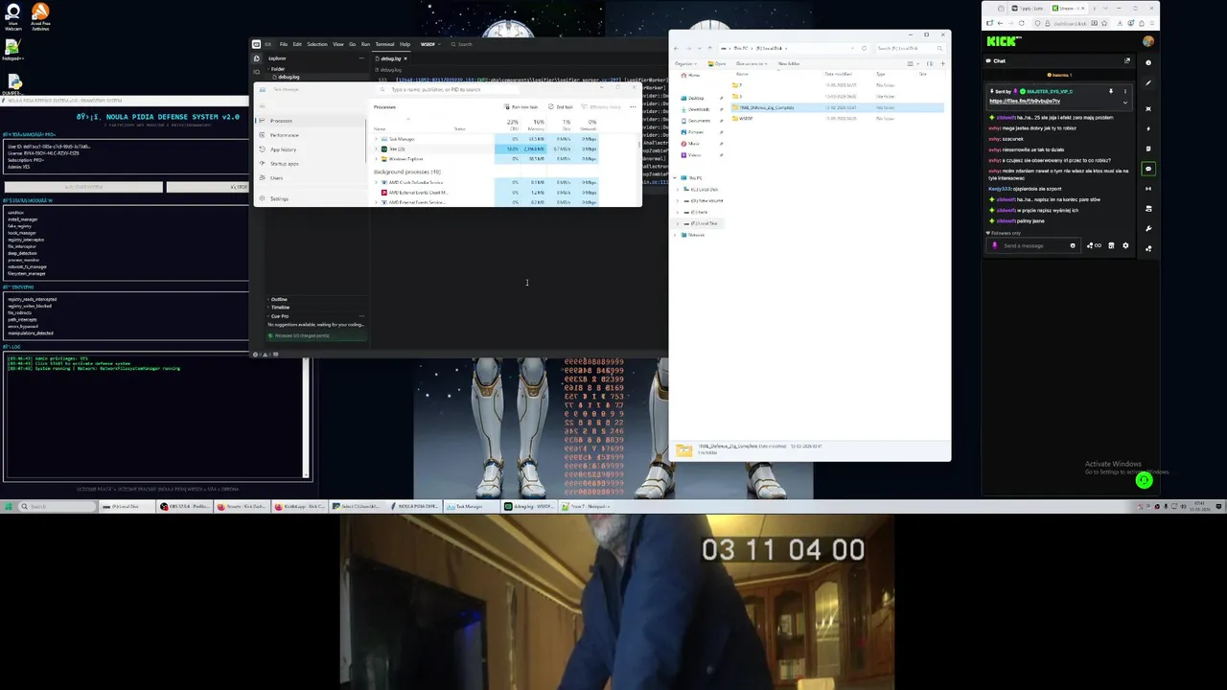The height and width of the screenshot is (690, 1227).
Task: Sort files by the Date modified column
Action: pyautogui.click(x=838, y=74)
